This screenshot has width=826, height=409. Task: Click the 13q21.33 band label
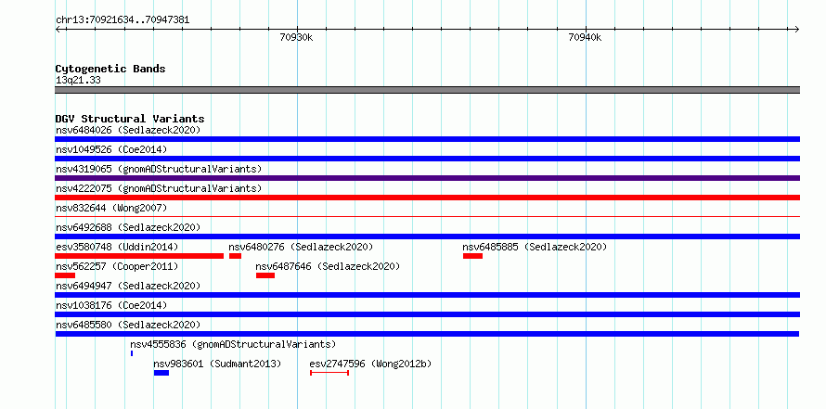click(x=78, y=81)
